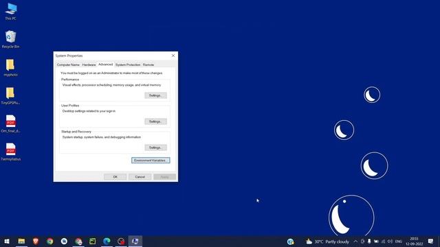Open the network signal tray icon
The height and width of the screenshot is (247, 440).
coord(383,242)
